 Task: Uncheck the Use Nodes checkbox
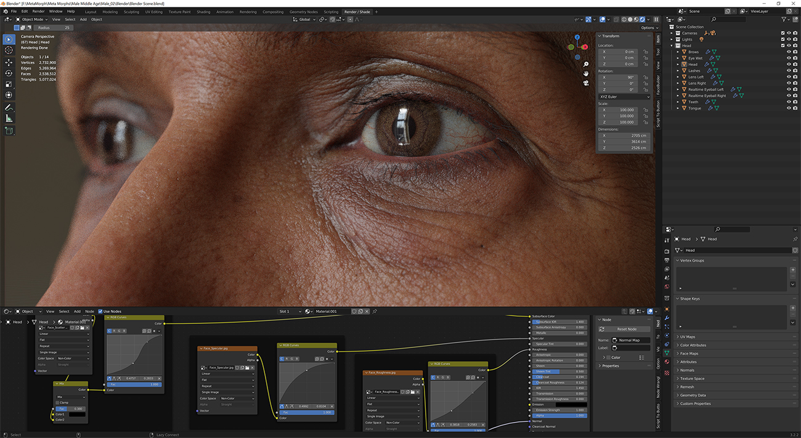click(x=100, y=311)
